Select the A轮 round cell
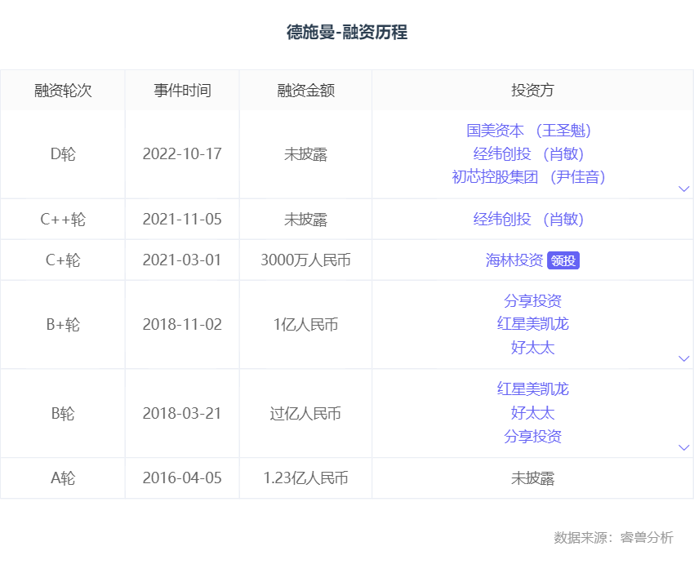This screenshot has width=694, height=573. pyautogui.click(x=63, y=477)
